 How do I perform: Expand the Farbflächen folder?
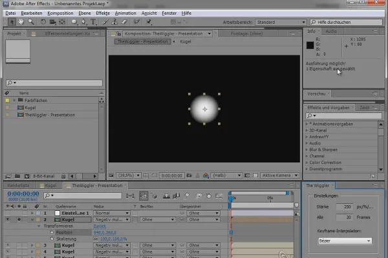pyautogui.click(x=14, y=100)
